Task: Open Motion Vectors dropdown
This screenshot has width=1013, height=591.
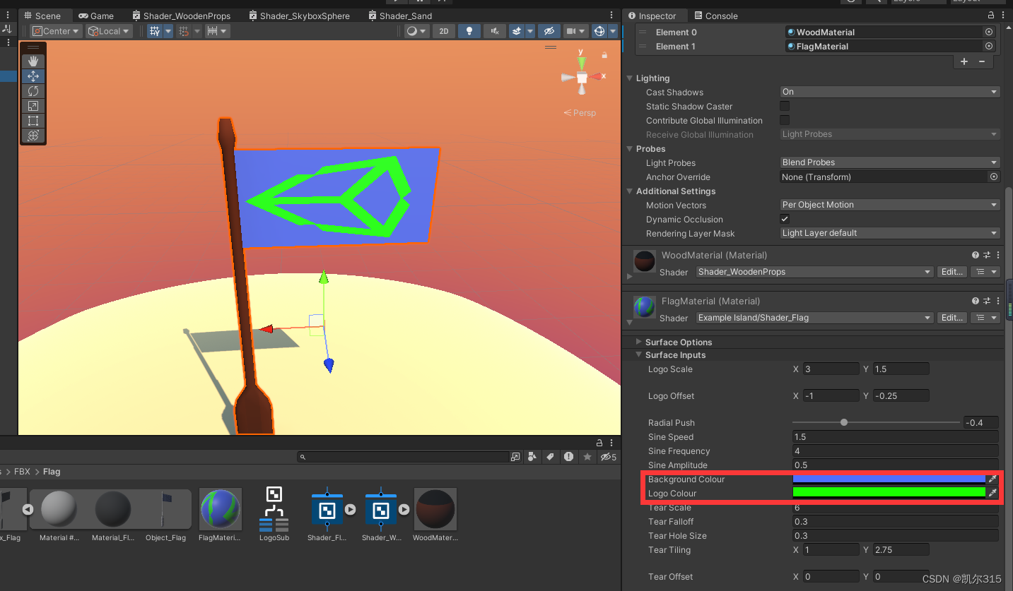Action: [x=889, y=205]
